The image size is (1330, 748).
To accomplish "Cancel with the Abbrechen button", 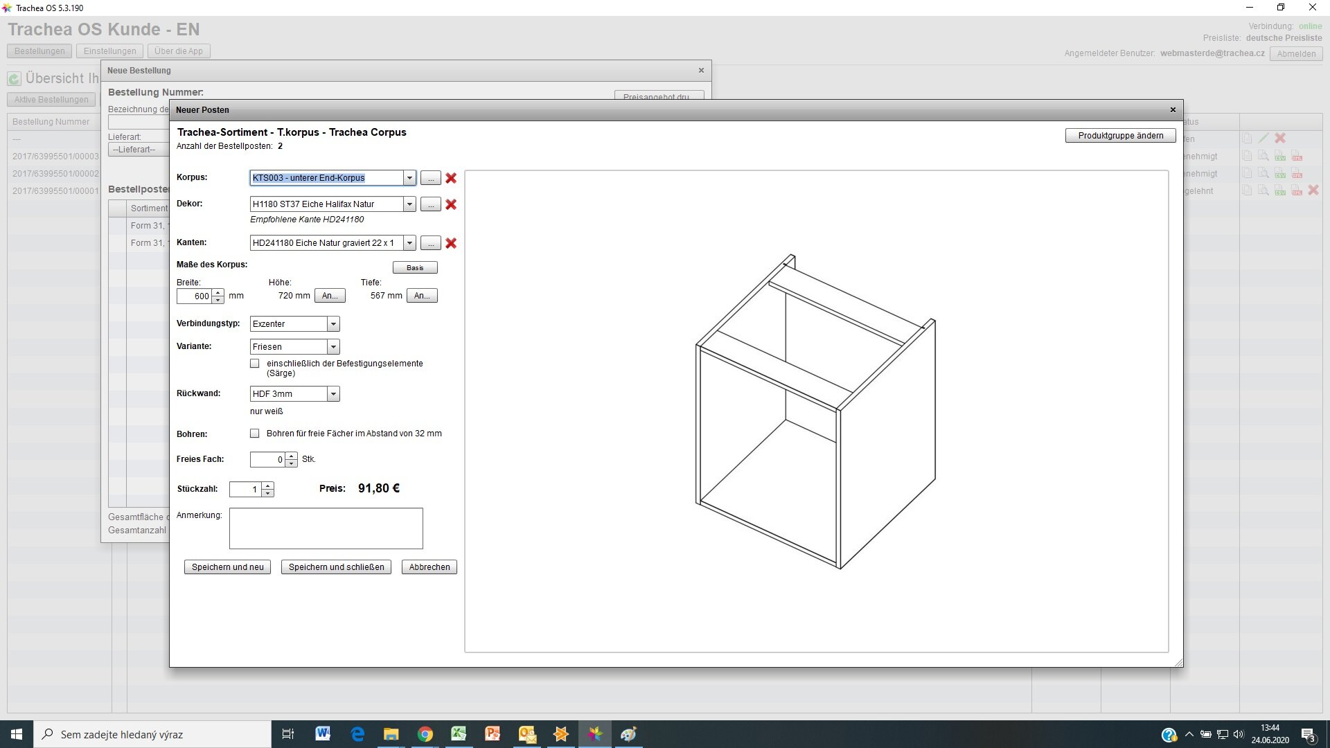I will 429,567.
